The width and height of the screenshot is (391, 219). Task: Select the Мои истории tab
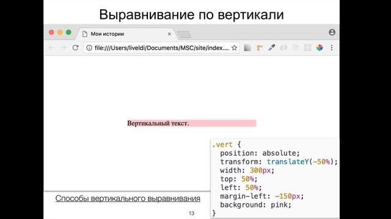[127, 34]
